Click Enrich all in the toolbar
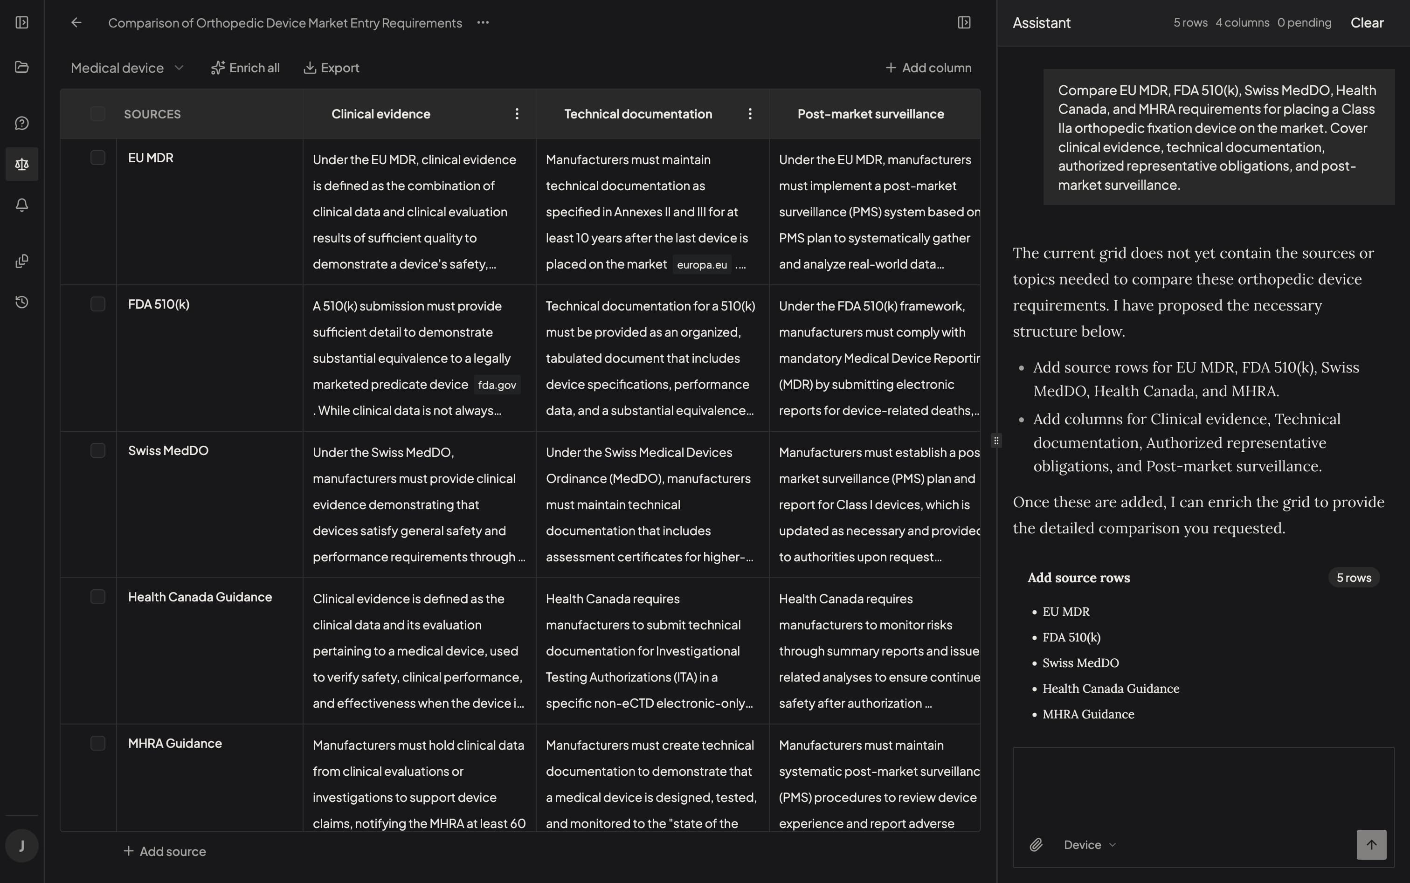The width and height of the screenshot is (1410, 883). click(x=245, y=67)
